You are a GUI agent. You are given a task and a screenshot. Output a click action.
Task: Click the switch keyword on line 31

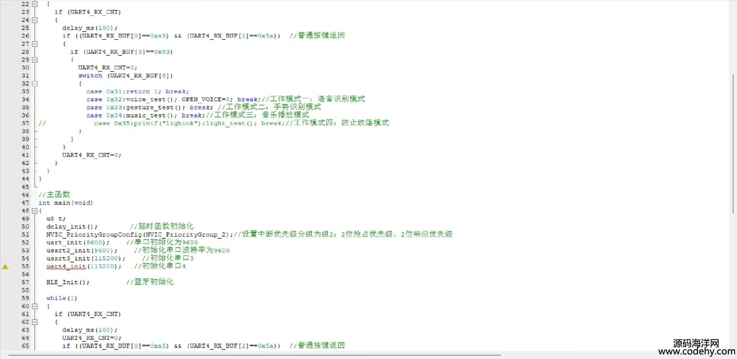point(90,76)
